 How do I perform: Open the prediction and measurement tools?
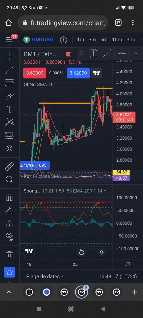click(x=10, y=136)
